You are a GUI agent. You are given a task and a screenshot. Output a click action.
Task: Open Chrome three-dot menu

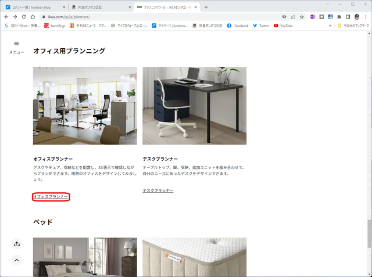click(x=366, y=17)
